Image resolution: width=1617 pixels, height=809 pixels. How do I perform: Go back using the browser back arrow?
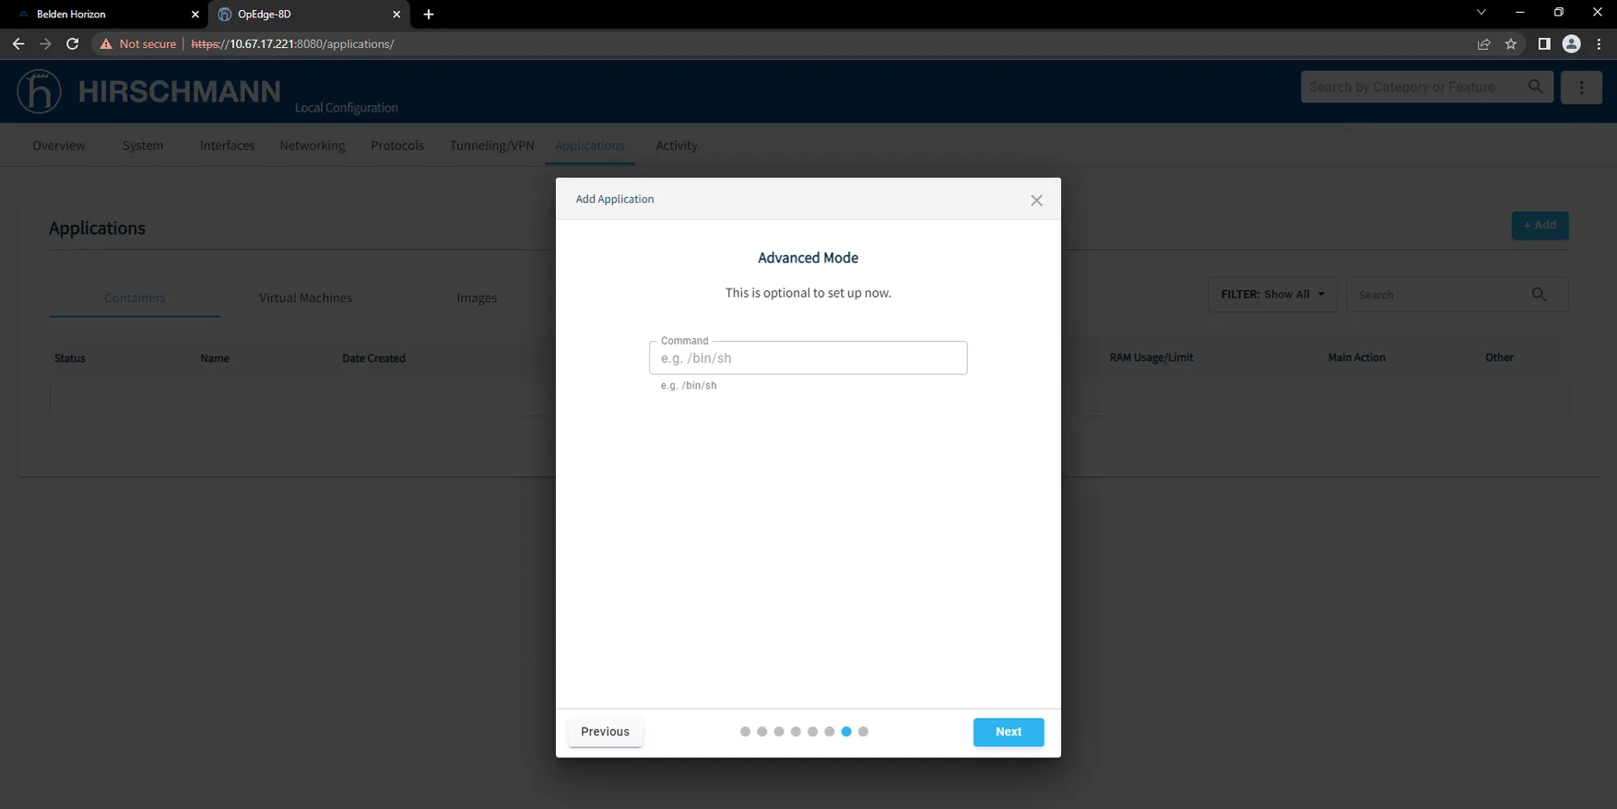(x=18, y=43)
